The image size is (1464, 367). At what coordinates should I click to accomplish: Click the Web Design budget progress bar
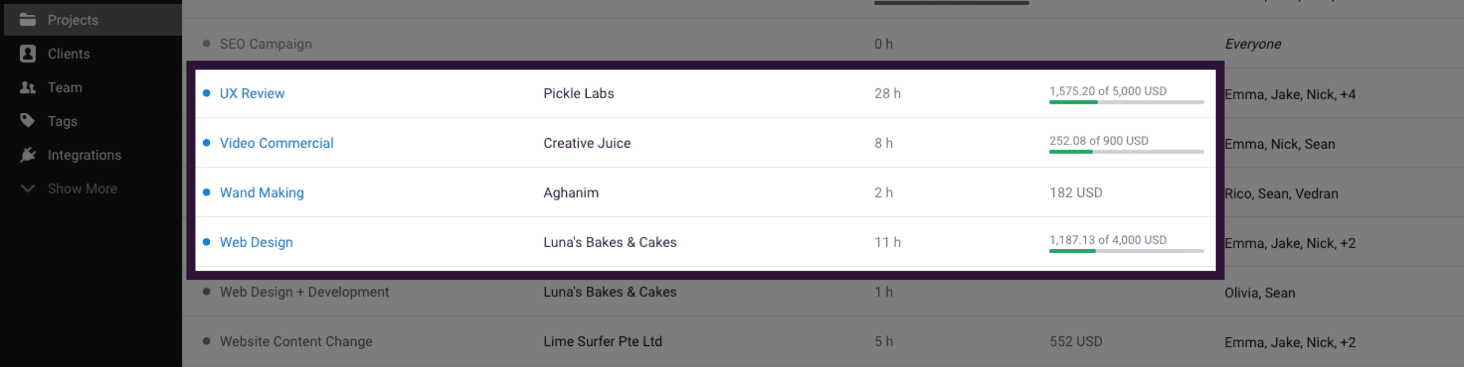pyautogui.click(x=1126, y=251)
